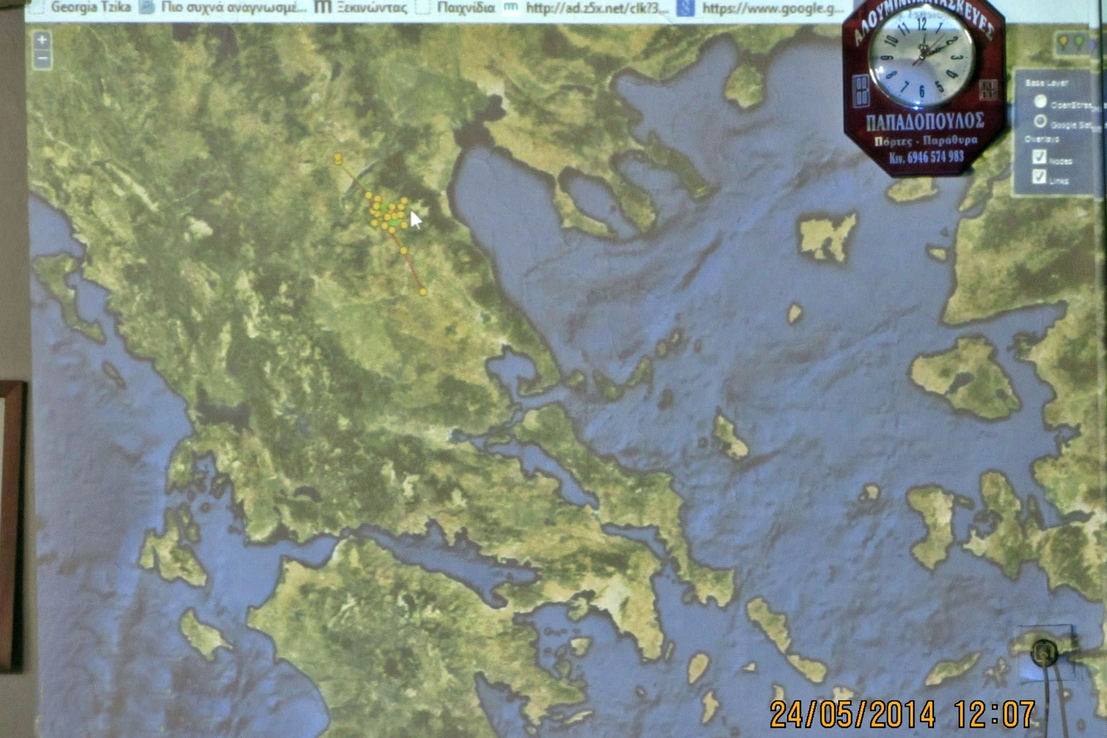1107x738 pixels.
Task: Select the Google Satellite base layer radio
Action: [1040, 122]
